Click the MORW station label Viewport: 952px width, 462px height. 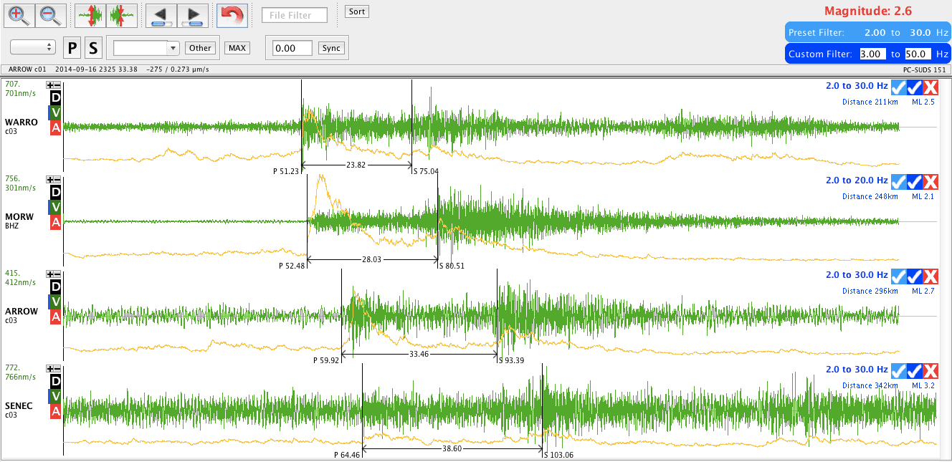coord(19,216)
